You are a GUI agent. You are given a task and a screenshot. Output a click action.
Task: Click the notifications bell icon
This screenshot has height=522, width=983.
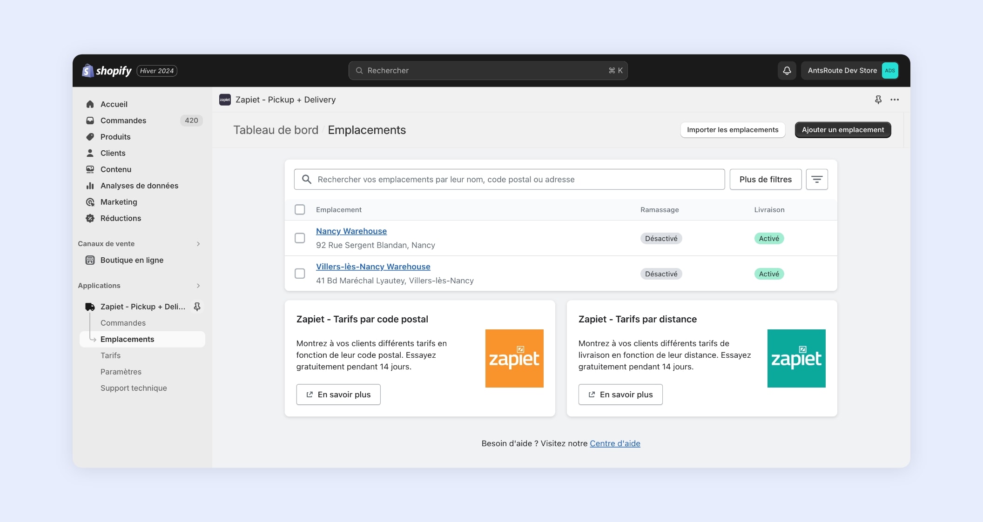(787, 71)
